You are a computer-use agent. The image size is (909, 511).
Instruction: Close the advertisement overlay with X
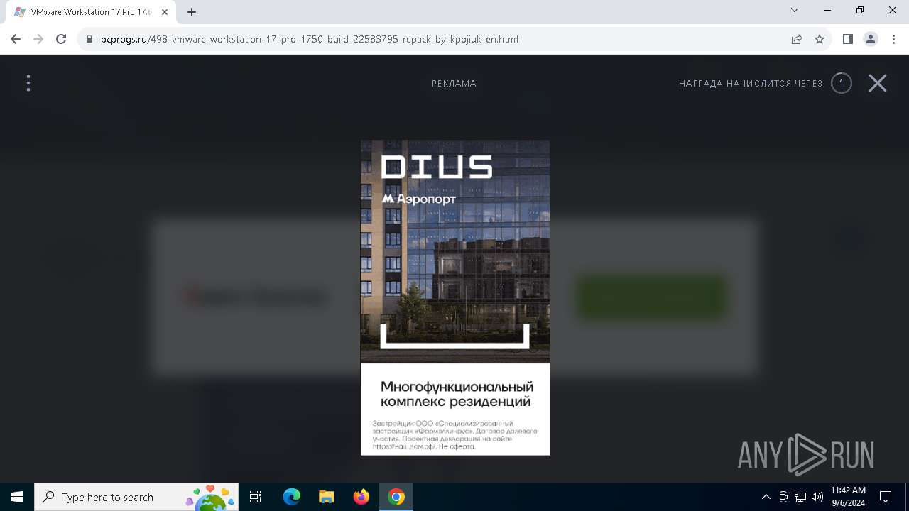pyautogui.click(x=878, y=84)
